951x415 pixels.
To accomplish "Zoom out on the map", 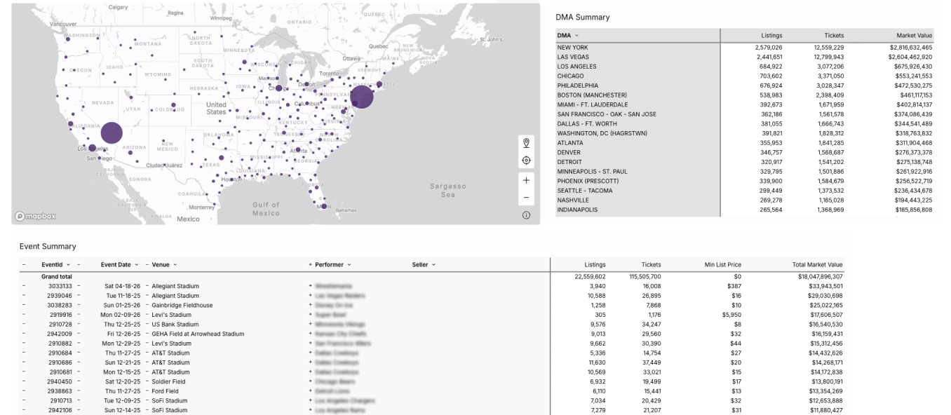I will [526, 198].
